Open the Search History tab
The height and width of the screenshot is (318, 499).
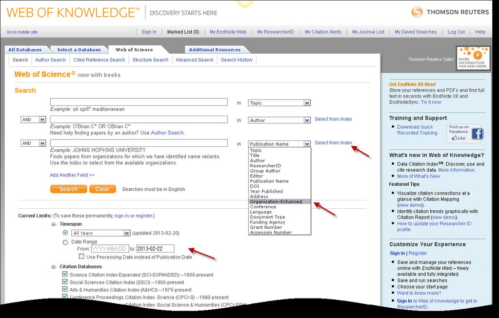[237, 60]
